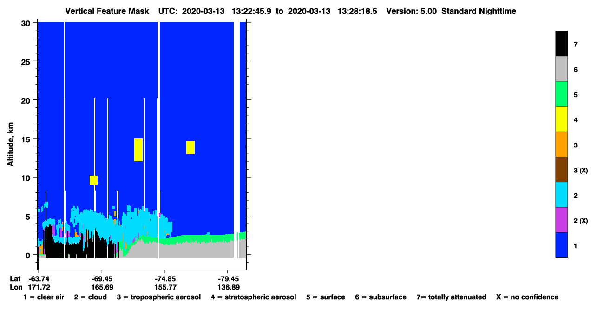Click the longitude value 155.77

pos(164,287)
